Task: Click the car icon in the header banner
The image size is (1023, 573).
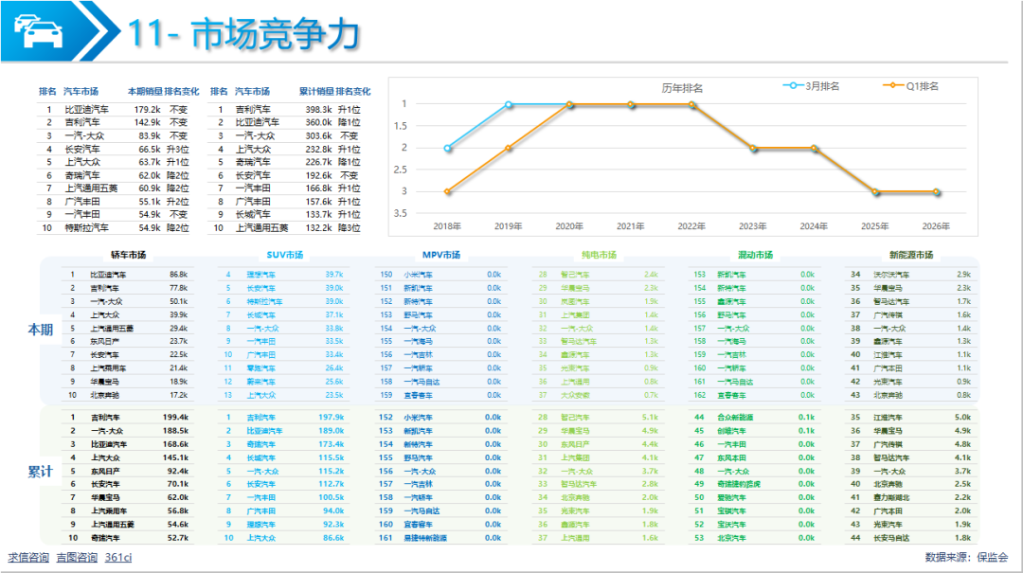Action: click(38, 30)
